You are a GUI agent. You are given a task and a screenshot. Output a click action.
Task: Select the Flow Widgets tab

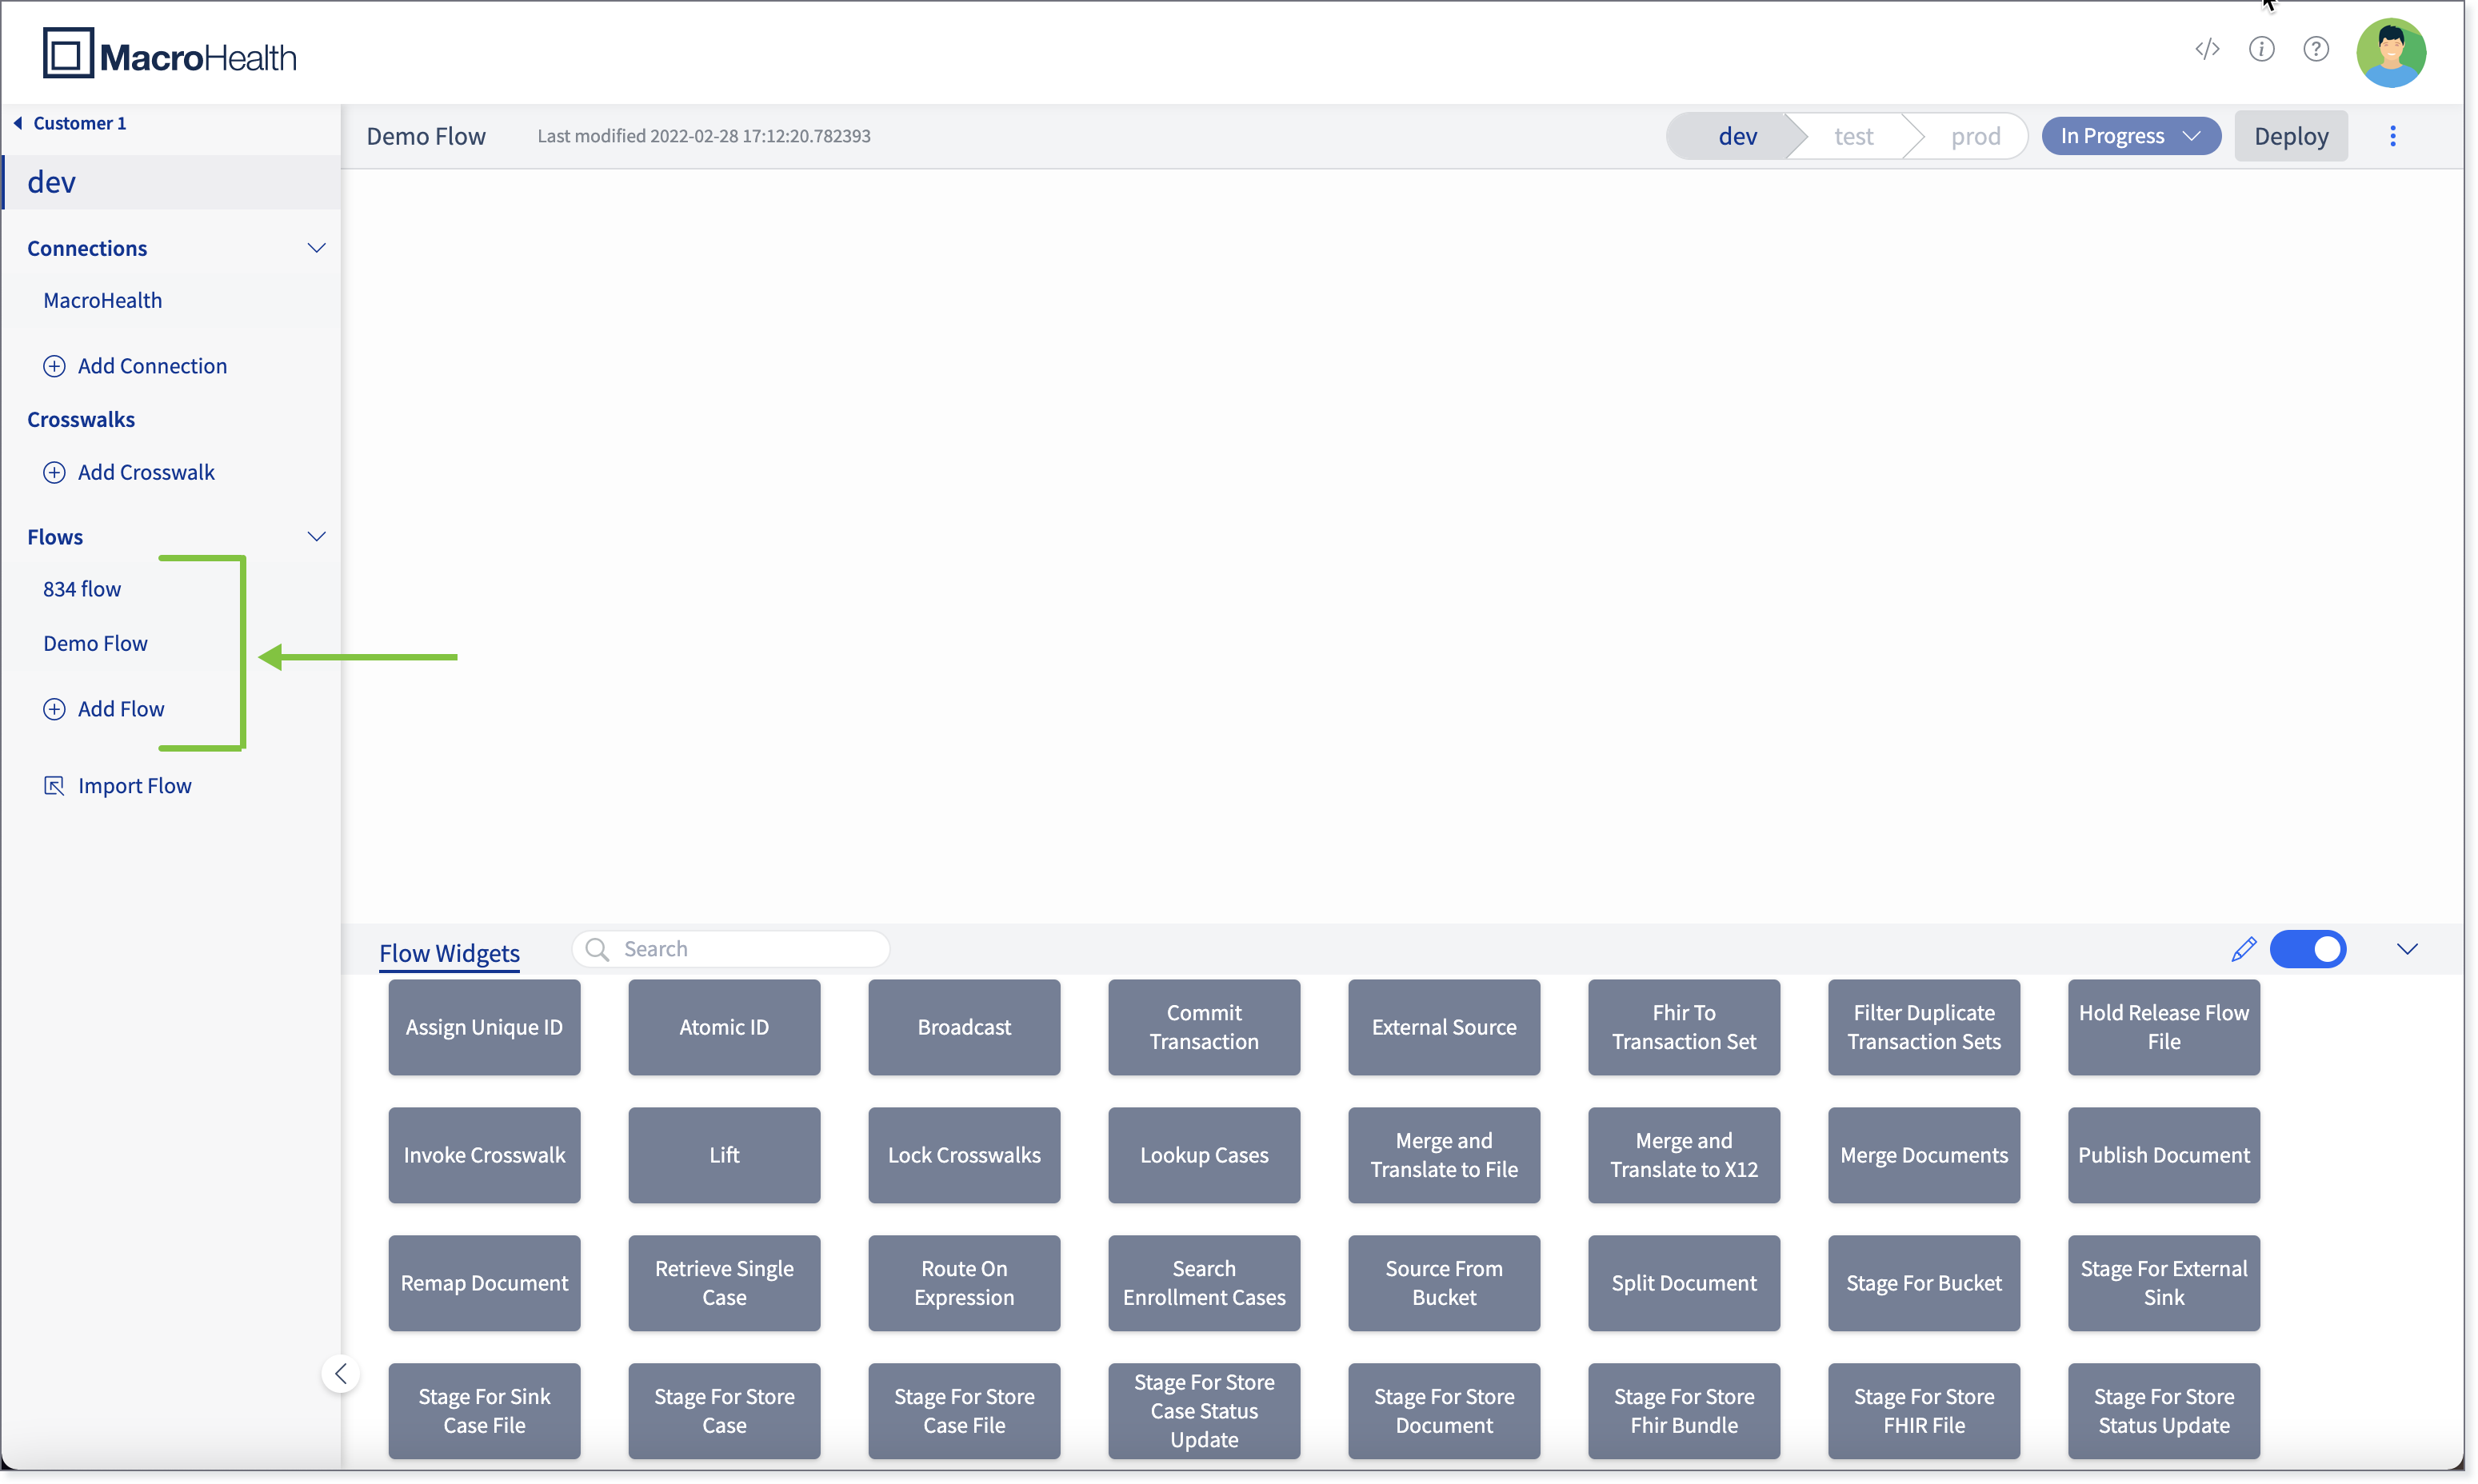[450, 953]
